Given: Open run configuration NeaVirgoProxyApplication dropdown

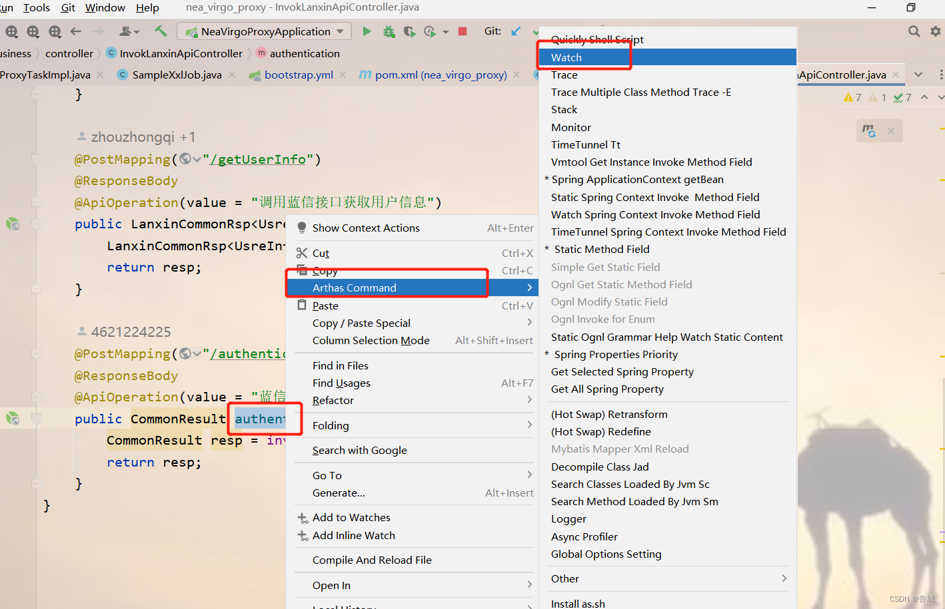Looking at the screenshot, I should click(264, 31).
